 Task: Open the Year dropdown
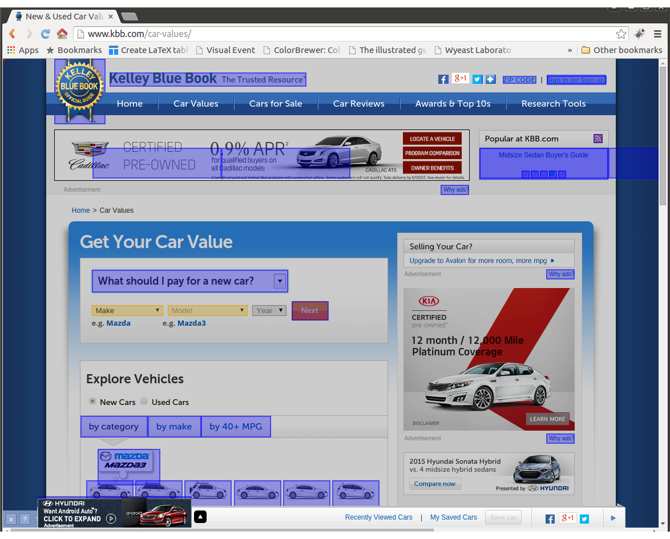pos(269,310)
